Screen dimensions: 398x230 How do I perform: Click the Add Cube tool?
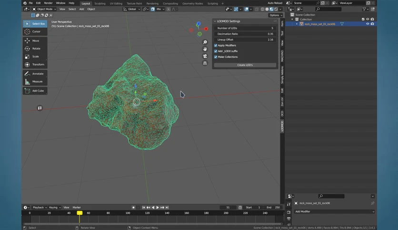coord(35,91)
